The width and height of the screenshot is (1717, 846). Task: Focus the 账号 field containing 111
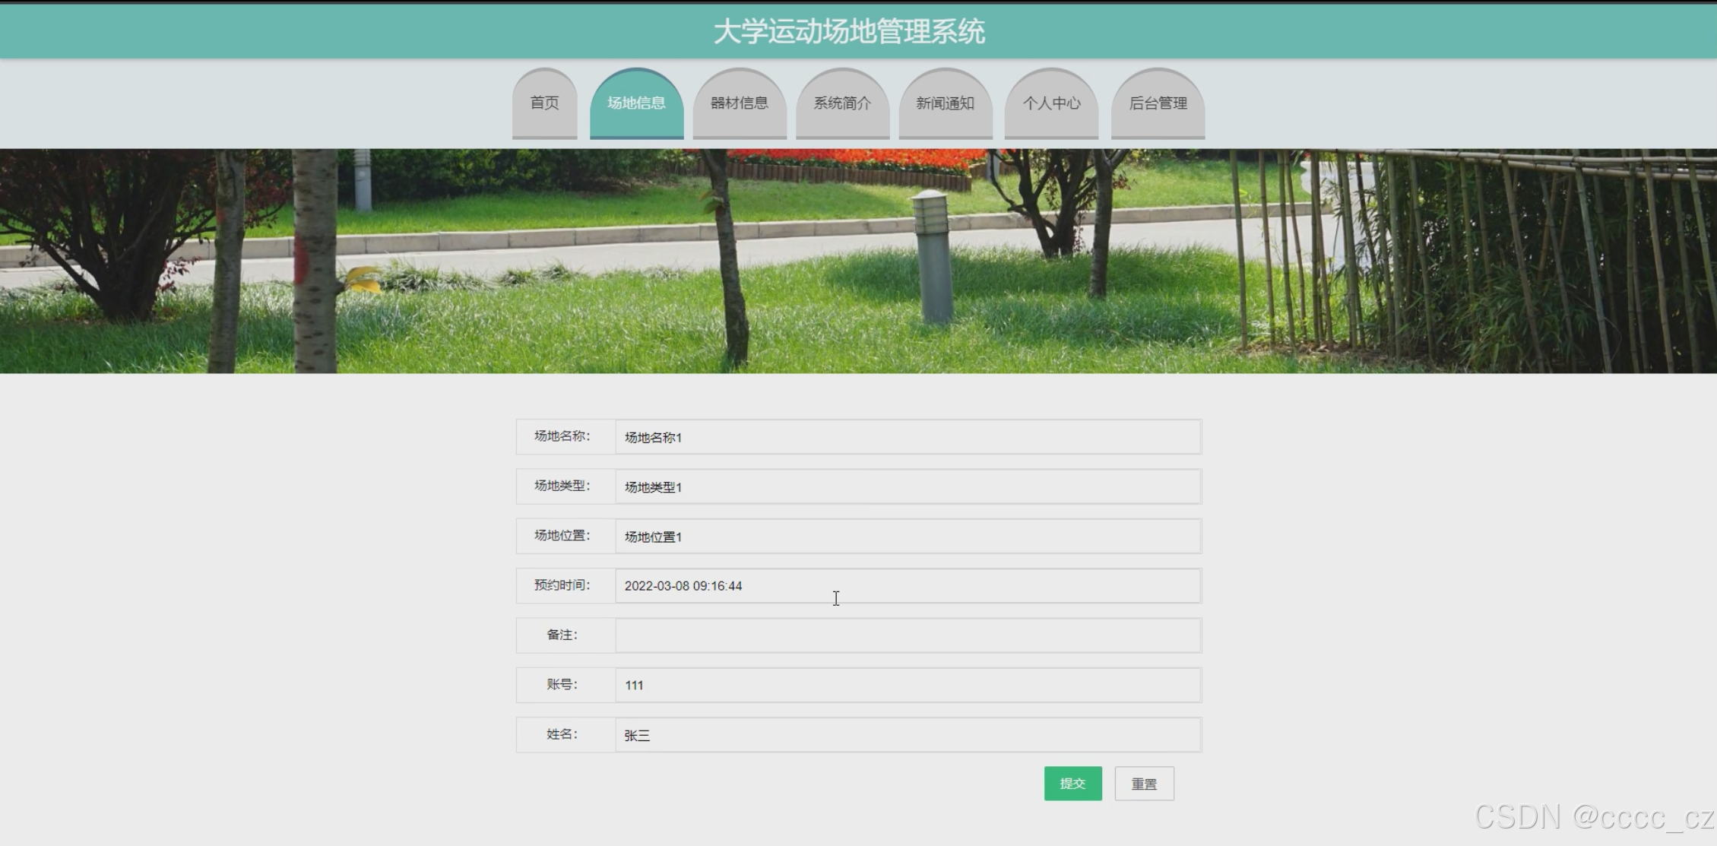[908, 685]
